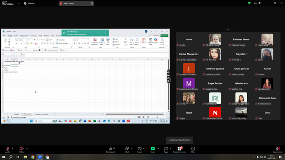Image resolution: width=285 pixels, height=160 pixels.
Task: Click Wrap Text in Excel ribbon
Action: [61, 40]
